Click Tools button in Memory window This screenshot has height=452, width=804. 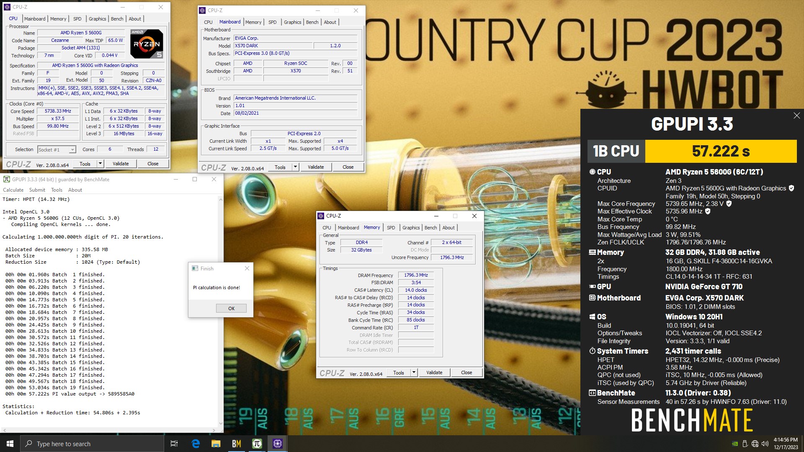[399, 372]
